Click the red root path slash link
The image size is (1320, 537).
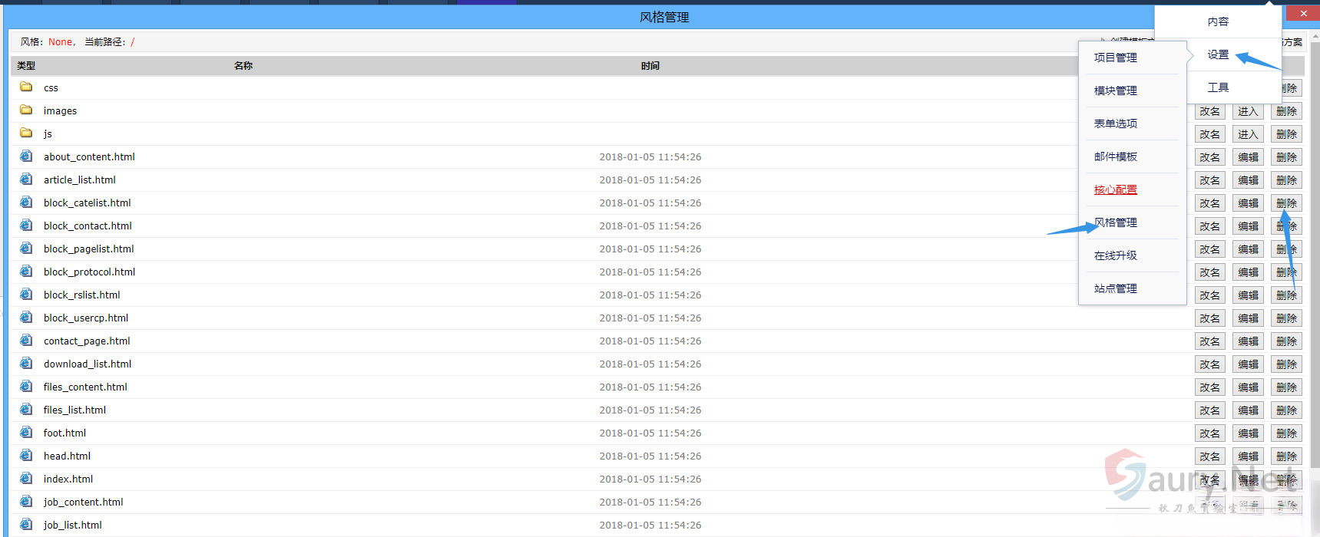pyautogui.click(x=132, y=42)
